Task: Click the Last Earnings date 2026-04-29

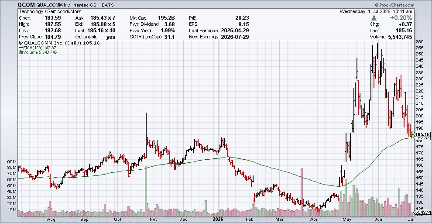Action: click(x=235, y=31)
